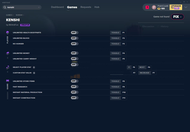190x132 pixels.
Task: Click the coin balance icon
Action: coord(159,9)
